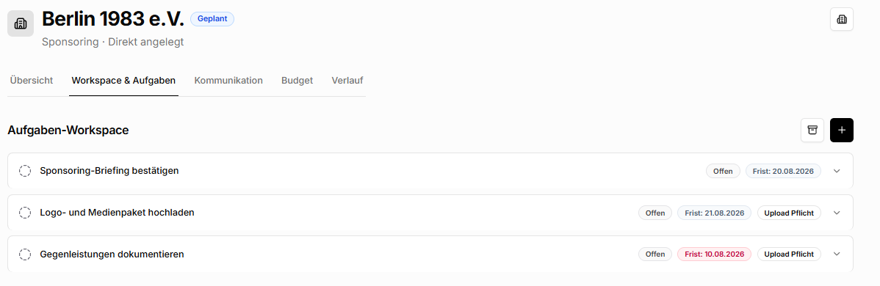Add a new task with plus button
880x286 pixels.
(x=841, y=130)
